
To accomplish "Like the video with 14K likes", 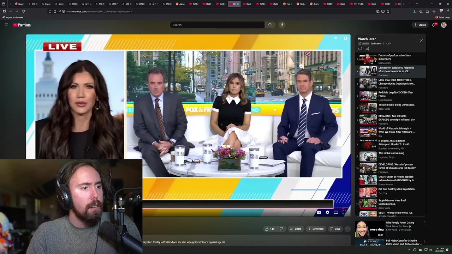I will pyautogui.click(x=270, y=229).
